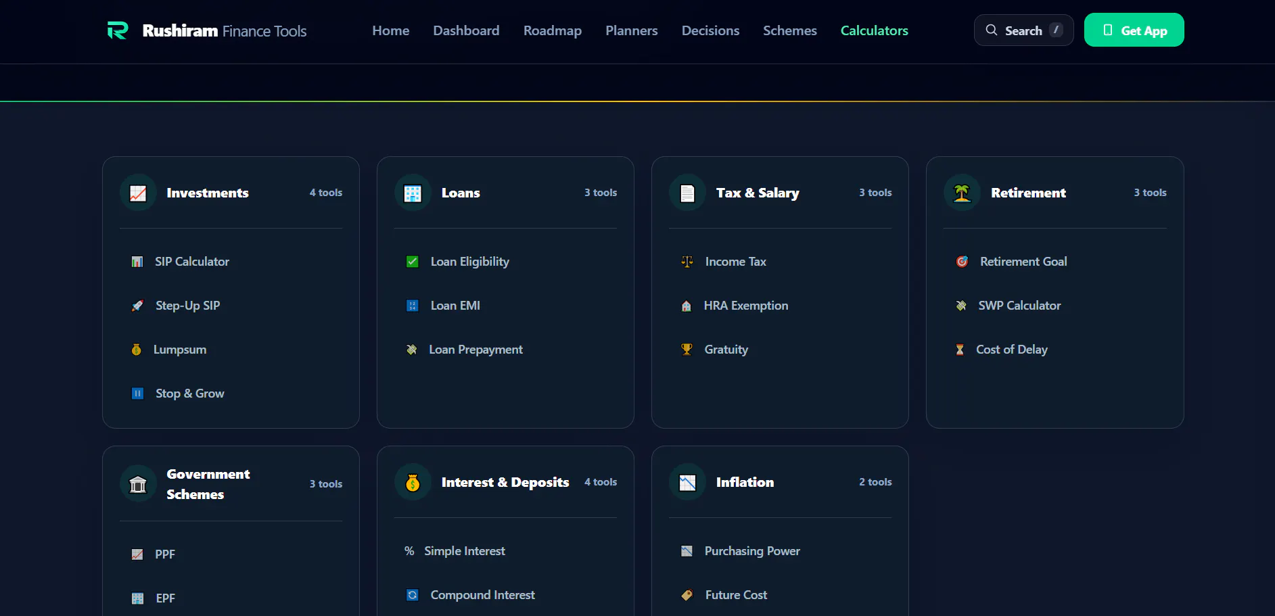
Task: Open the SIP Calculator link
Action: pyautogui.click(x=192, y=262)
